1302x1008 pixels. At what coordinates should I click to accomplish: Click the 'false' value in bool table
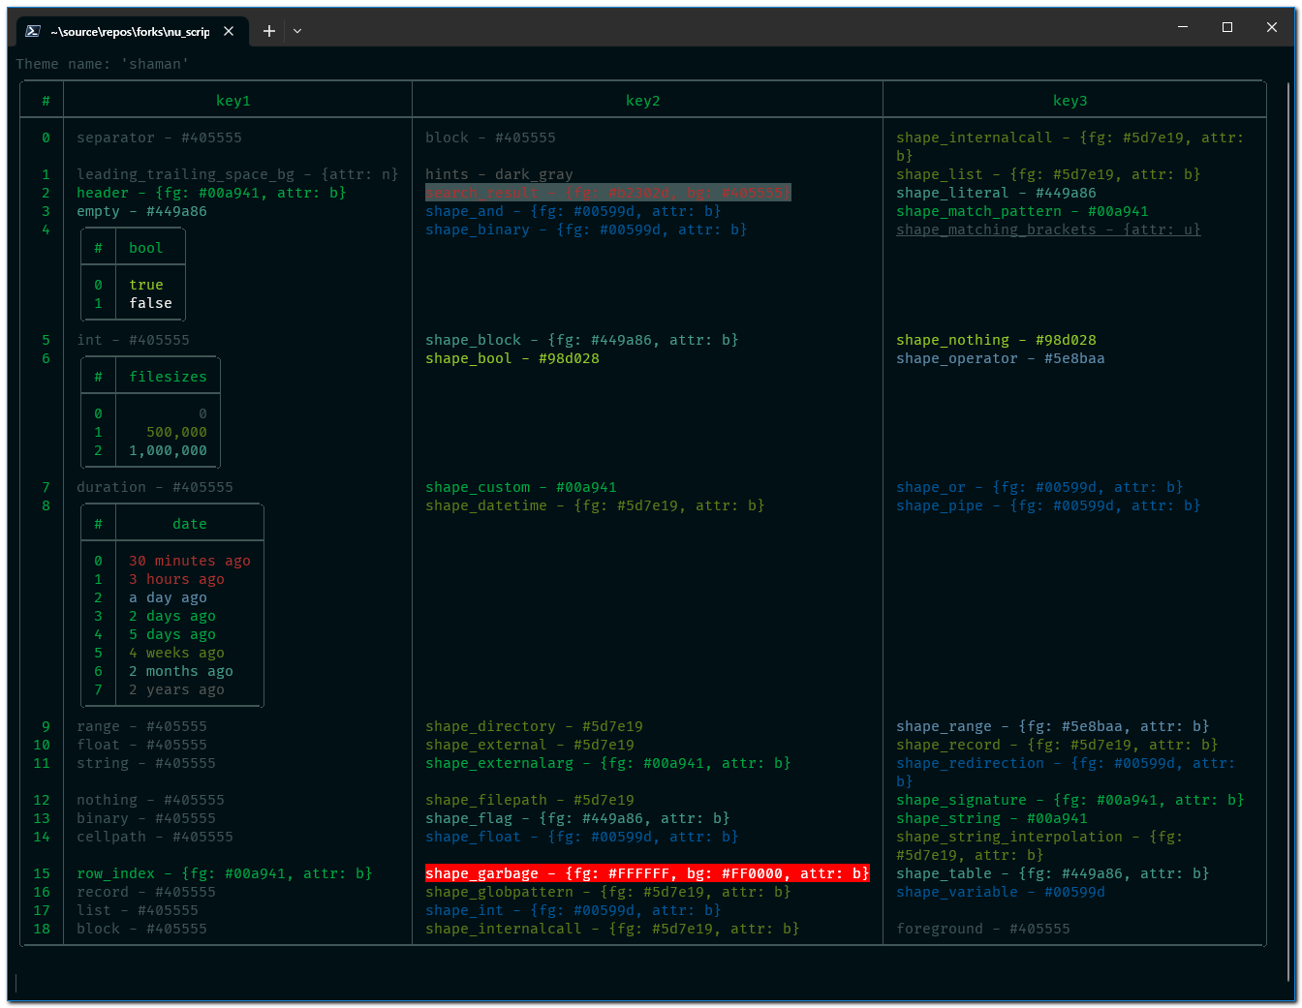tap(151, 303)
